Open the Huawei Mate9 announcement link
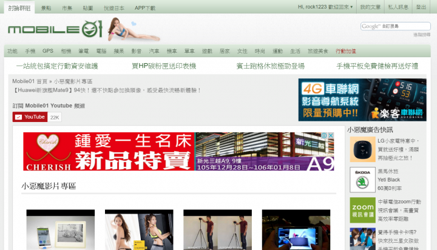 107,90
